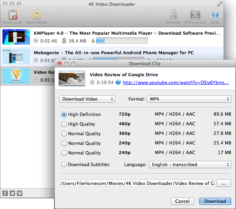
Task: Click the globe icon beside the YouTube link
Action: (x=118, y=82)
